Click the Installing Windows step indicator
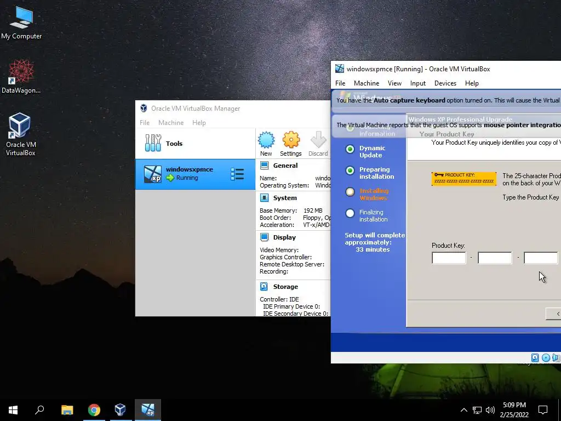Viewport: 561px width, 421px height. click(x=350, y=192)
